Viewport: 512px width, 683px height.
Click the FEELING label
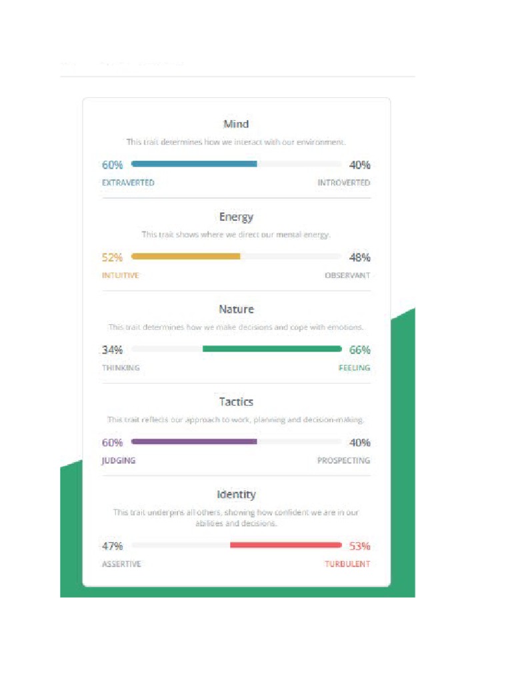pos(355,368)
